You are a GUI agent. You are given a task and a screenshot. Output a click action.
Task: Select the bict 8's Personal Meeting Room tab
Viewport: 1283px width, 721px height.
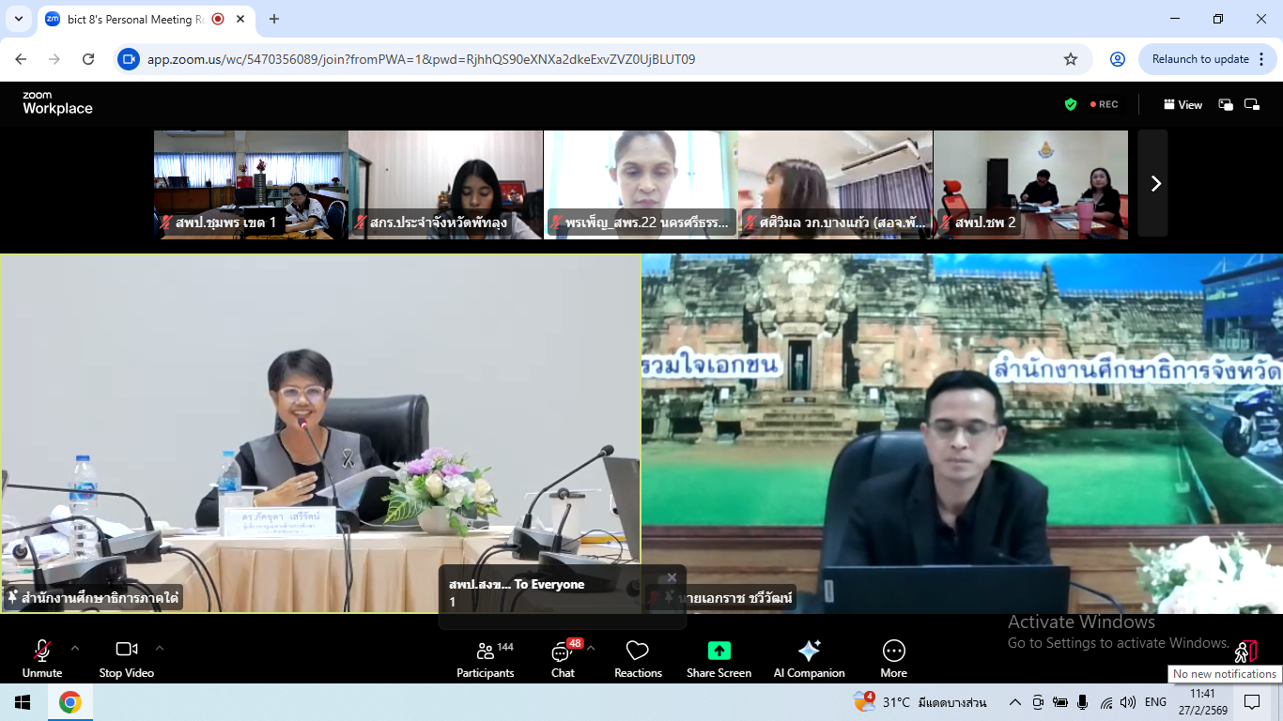coord(131,19)
